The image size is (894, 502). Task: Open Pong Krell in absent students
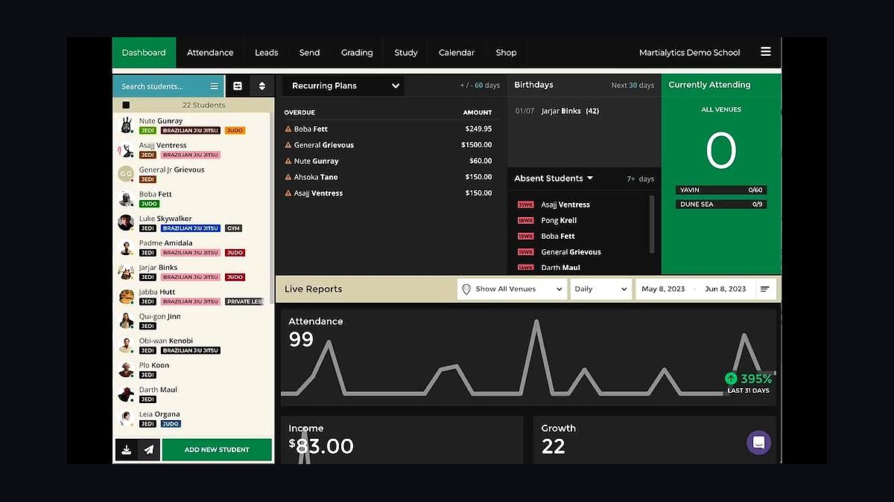coord(559,220)
